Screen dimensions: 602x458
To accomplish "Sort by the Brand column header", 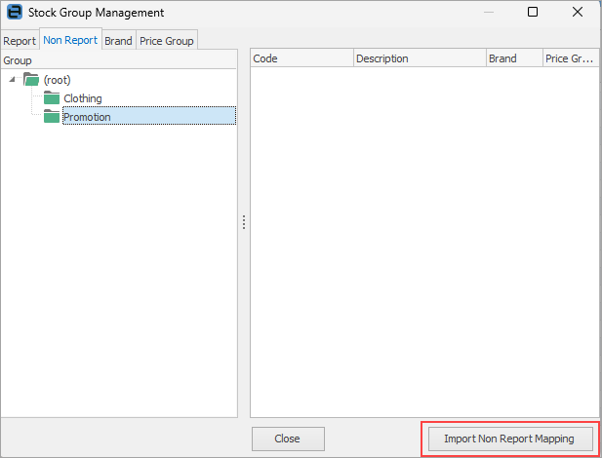I will coord(514,58).
